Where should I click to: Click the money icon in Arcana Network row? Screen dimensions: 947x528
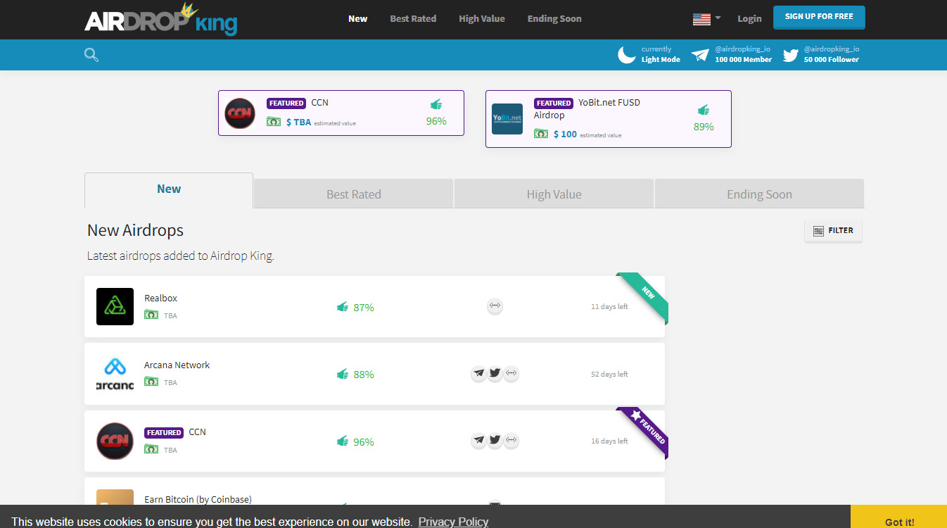pyautogui.click(x=151, y=382)
